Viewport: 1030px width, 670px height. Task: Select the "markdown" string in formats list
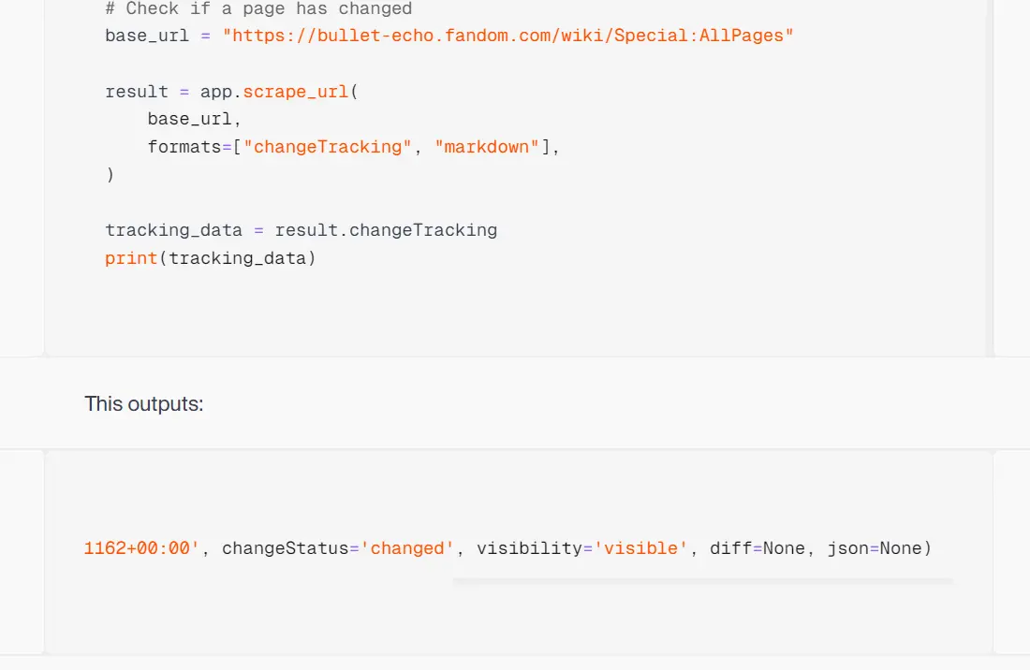tap(487, 147)
